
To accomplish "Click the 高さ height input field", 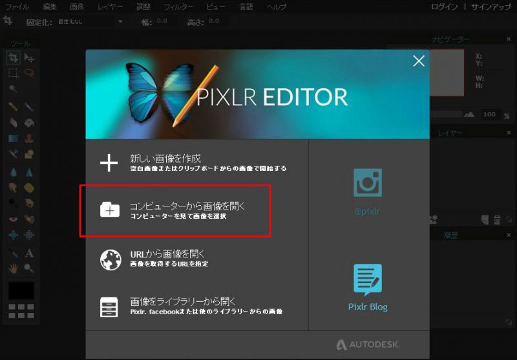I will (x=219, y=21).
